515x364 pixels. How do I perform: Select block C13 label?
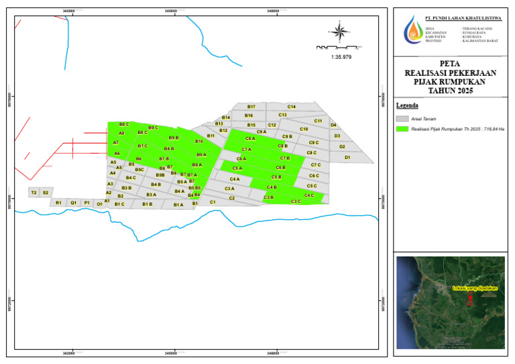[x=282, y=115]
